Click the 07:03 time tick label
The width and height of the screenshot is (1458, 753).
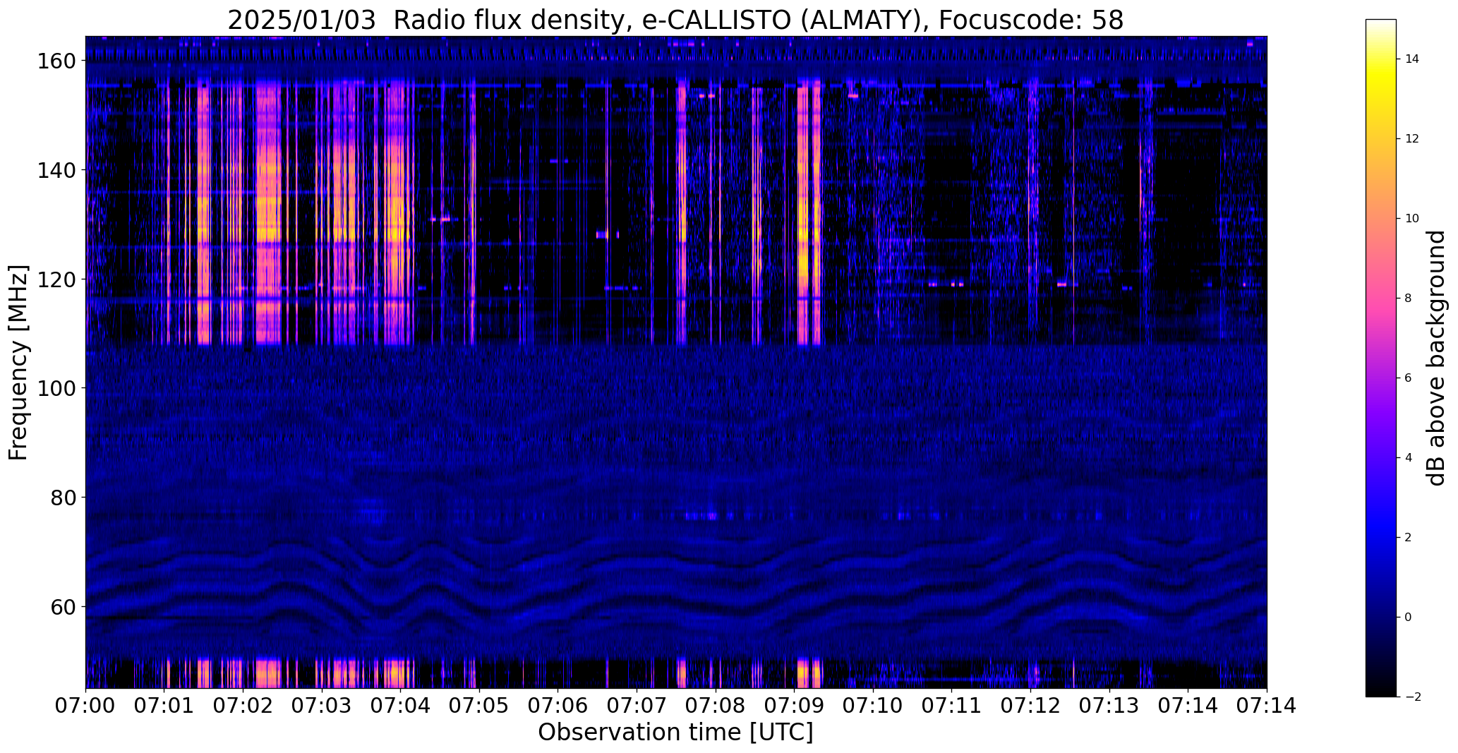(322, 706)
